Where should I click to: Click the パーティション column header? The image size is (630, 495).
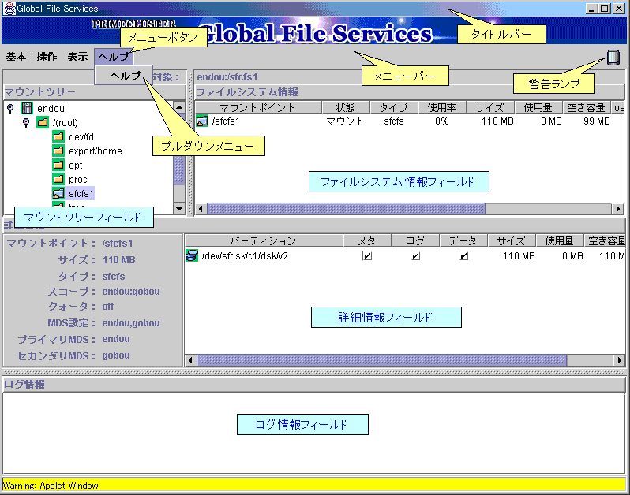[264, 240]
